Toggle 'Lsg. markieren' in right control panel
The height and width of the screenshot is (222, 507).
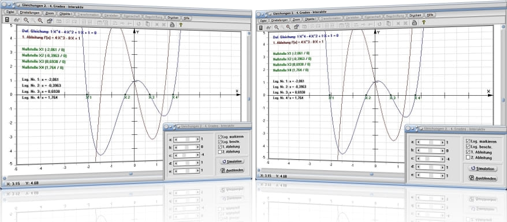[x=468, y=141]
